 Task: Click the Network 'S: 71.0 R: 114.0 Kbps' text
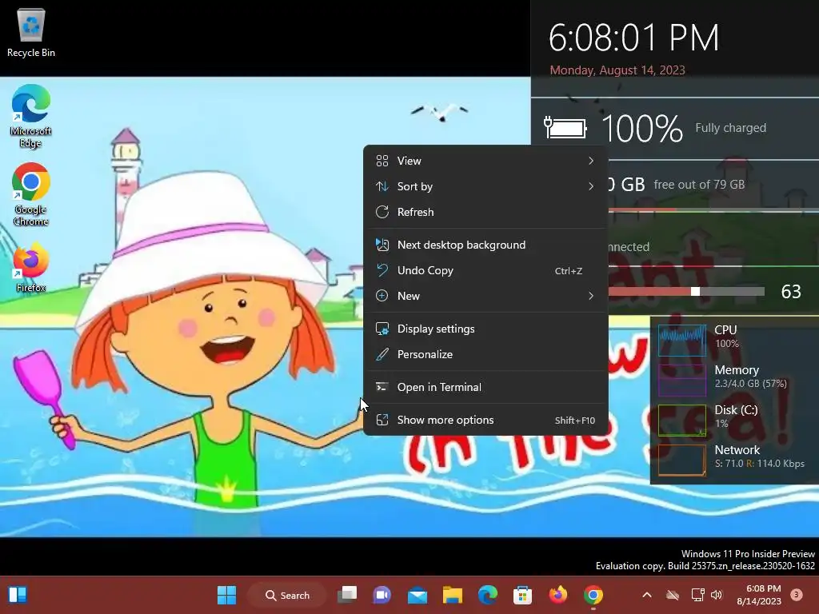pos(760,464)
